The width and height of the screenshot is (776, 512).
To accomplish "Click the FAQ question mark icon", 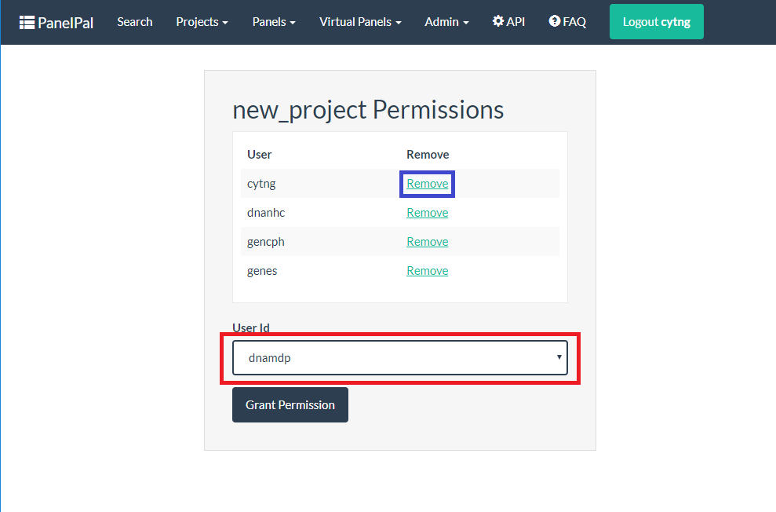I will (554, 21).
